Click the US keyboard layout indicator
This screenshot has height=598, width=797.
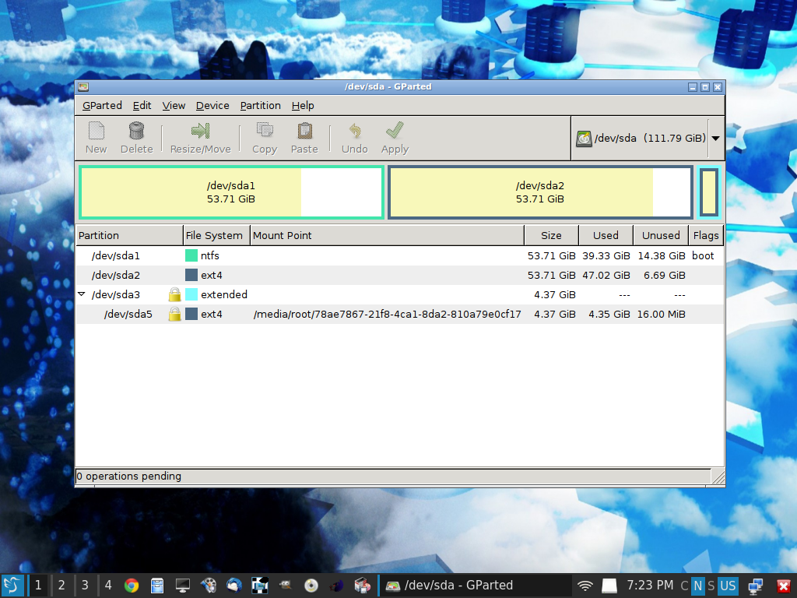point(728,586)
